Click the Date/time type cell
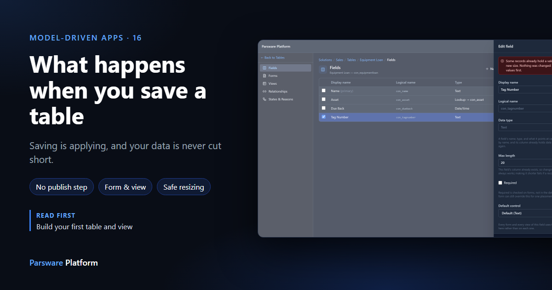This screenshot has width=552, height=290. pos(462,109)
